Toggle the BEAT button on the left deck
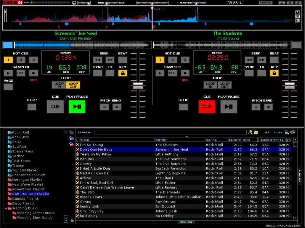The height and width of the screenshot is (228, 305). pos(122,60)
